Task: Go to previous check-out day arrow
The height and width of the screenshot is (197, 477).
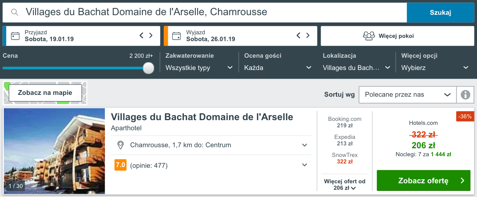Action: pos(299,35)
